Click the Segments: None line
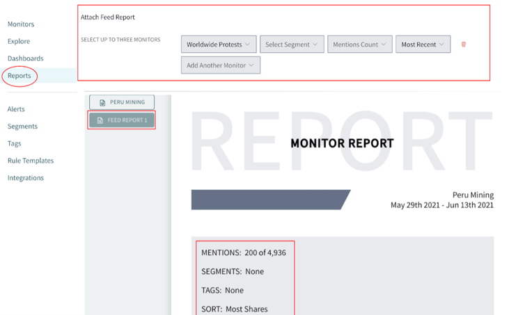Viewport: 509px width, 315px height. tap(233, 272)
